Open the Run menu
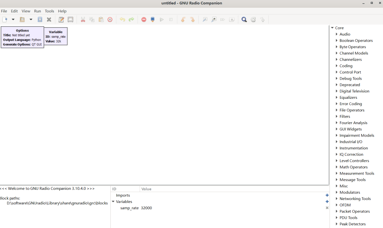The width and height of the screenshot is (383, 228). click(37, 11)
